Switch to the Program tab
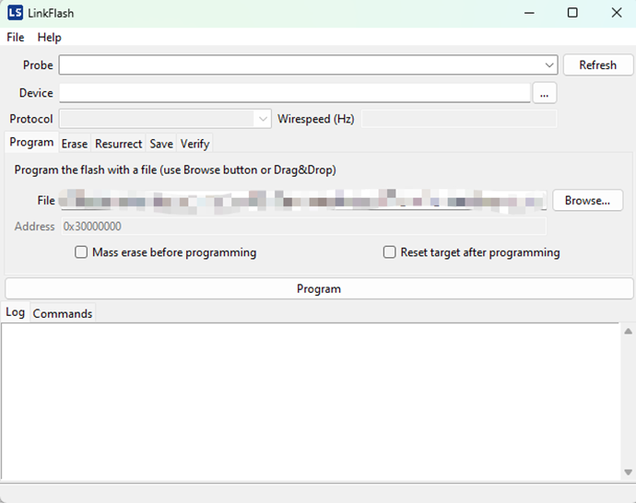The image size is (636, 503). click(31, 142)
